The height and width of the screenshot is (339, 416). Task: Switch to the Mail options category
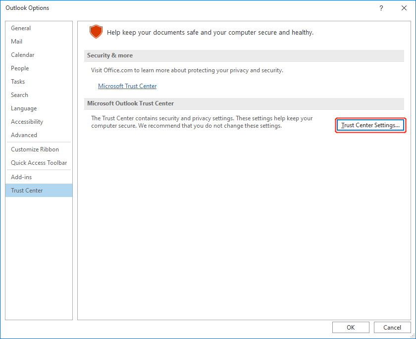[x=17, y=42]
